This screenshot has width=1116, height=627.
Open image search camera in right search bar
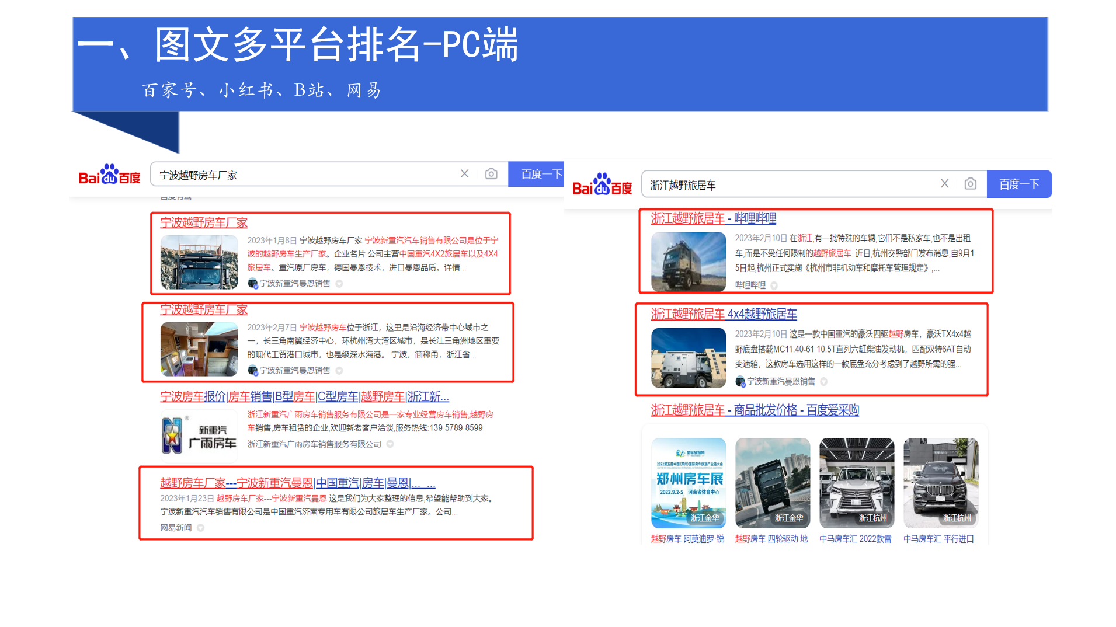(970, 184)
